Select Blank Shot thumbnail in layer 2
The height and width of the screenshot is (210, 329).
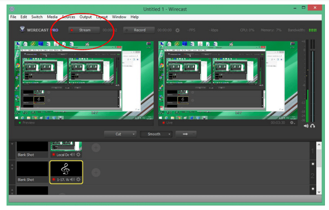(x=32, y=169)
